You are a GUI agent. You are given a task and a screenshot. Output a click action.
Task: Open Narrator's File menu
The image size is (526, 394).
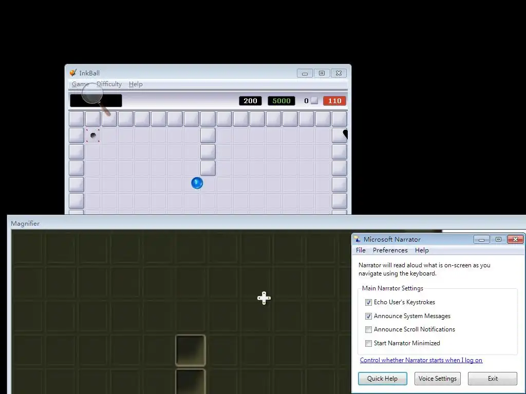(x=361, y=250)
